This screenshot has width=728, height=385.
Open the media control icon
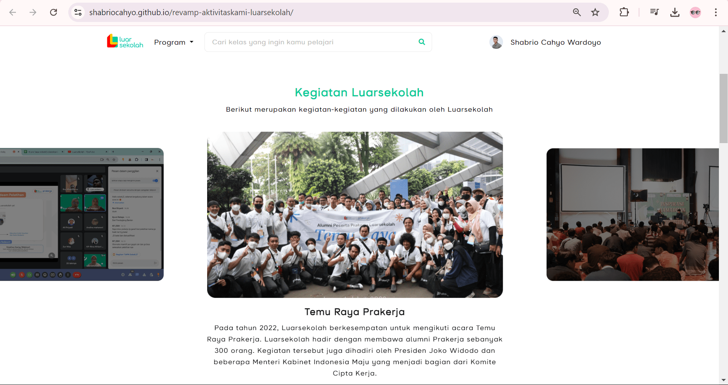(x=654, y=12)
